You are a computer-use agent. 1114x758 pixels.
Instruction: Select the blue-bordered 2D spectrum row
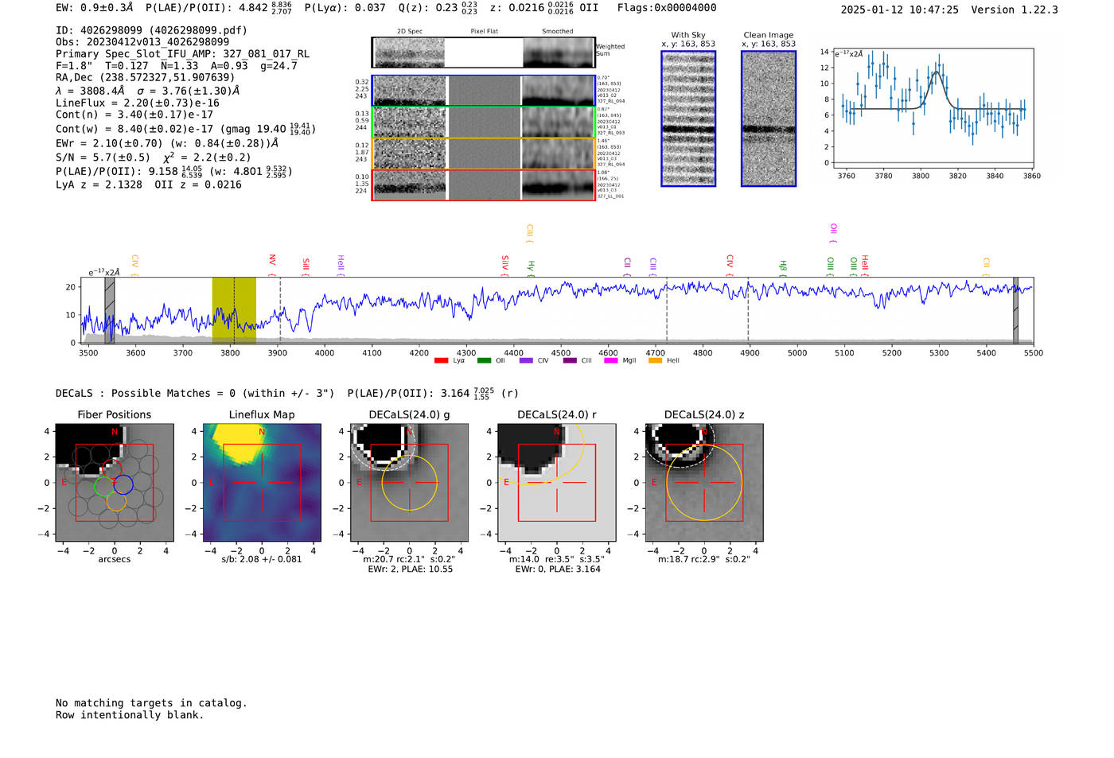484,91
